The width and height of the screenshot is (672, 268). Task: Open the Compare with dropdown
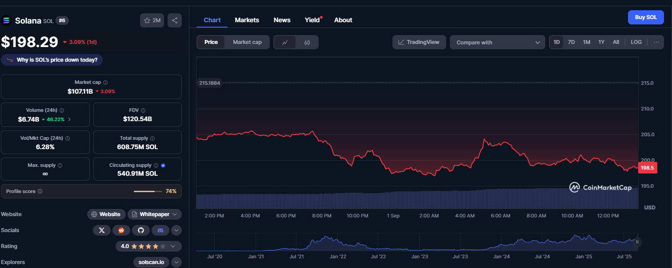(x=497, y=42)
